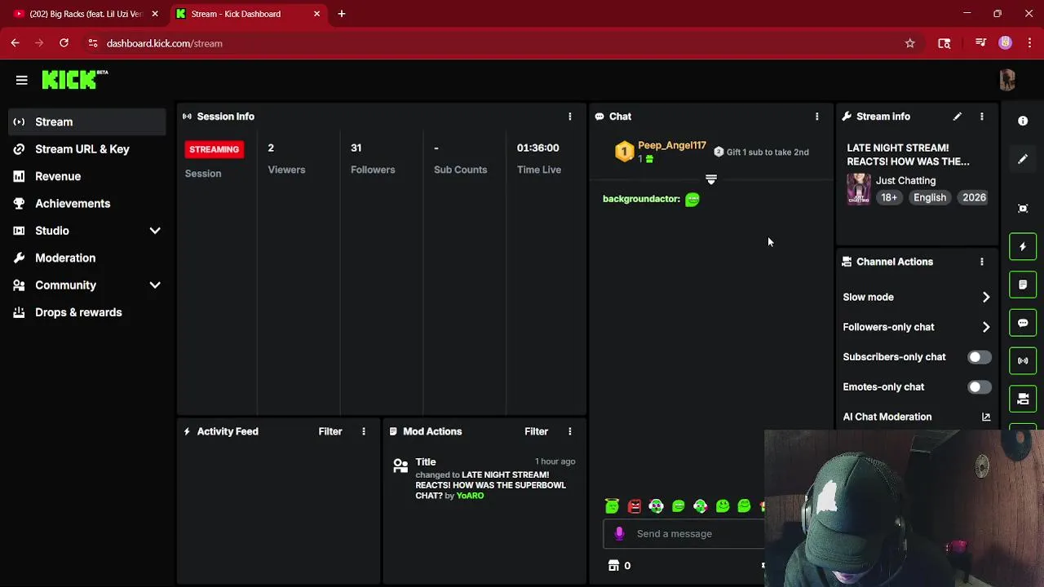The width and height of the screenshot is (1044, 587).
Task: Click the 31 Followers count
Action: pyautogui.click(x=356, y=148)
